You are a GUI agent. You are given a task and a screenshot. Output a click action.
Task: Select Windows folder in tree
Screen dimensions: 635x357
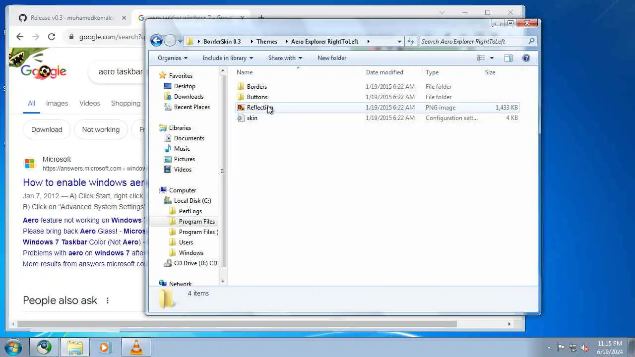click(x=191, y=253)
